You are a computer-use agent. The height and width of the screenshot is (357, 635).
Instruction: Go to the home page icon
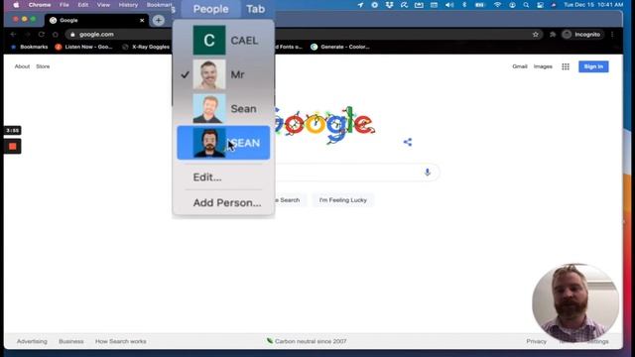(x=56, y=35)
